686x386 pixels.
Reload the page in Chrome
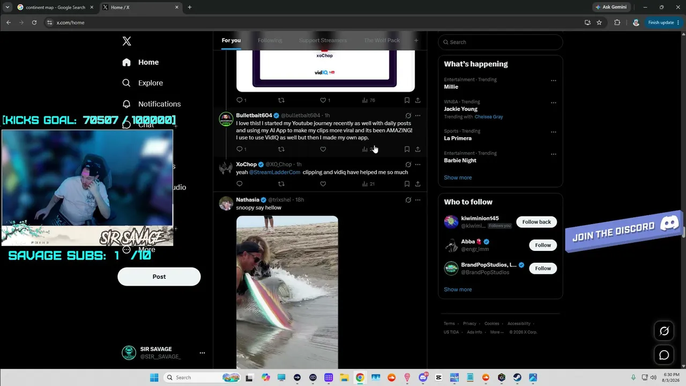click(x=34, y=23)
